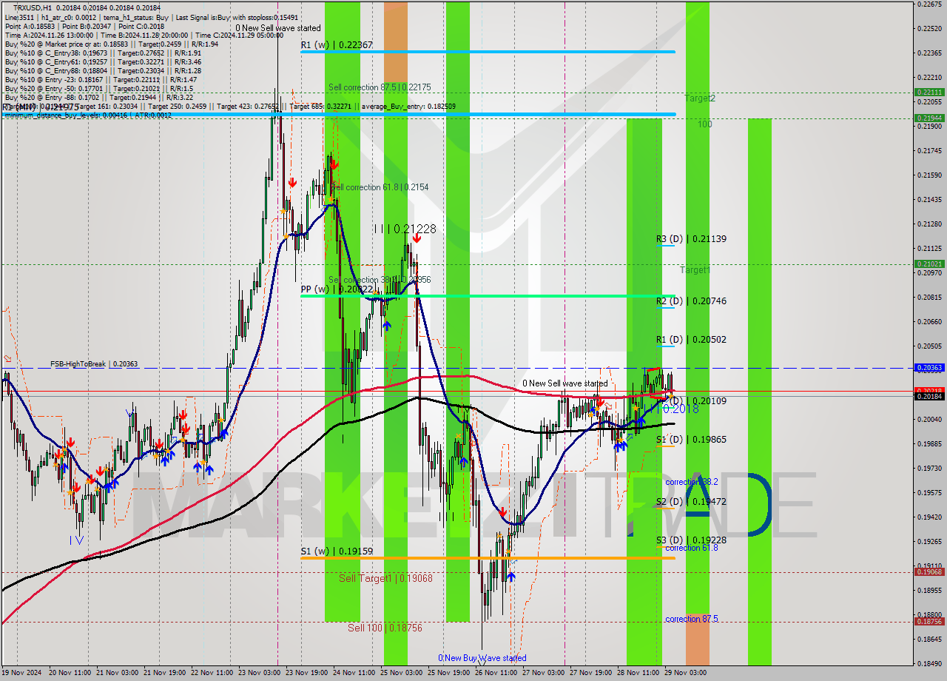Viewport: 947px width, 681px height.
Task: Select the red sell arrow at the 23 Nov peak
Action: 291,181
